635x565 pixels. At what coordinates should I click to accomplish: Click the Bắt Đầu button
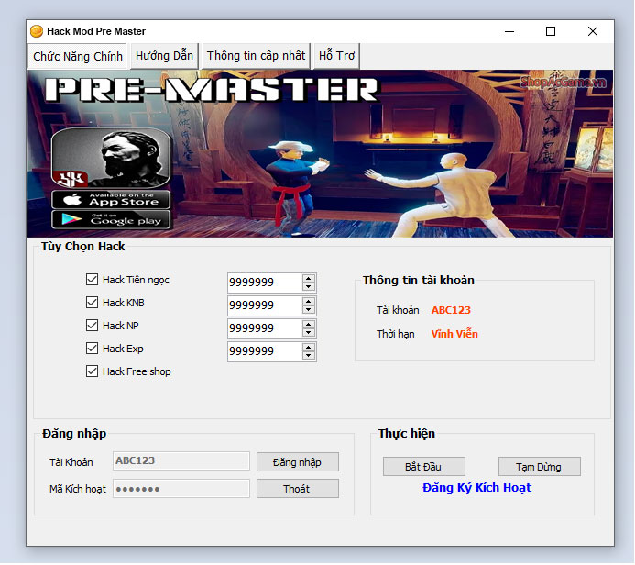[x=424, y=467]
